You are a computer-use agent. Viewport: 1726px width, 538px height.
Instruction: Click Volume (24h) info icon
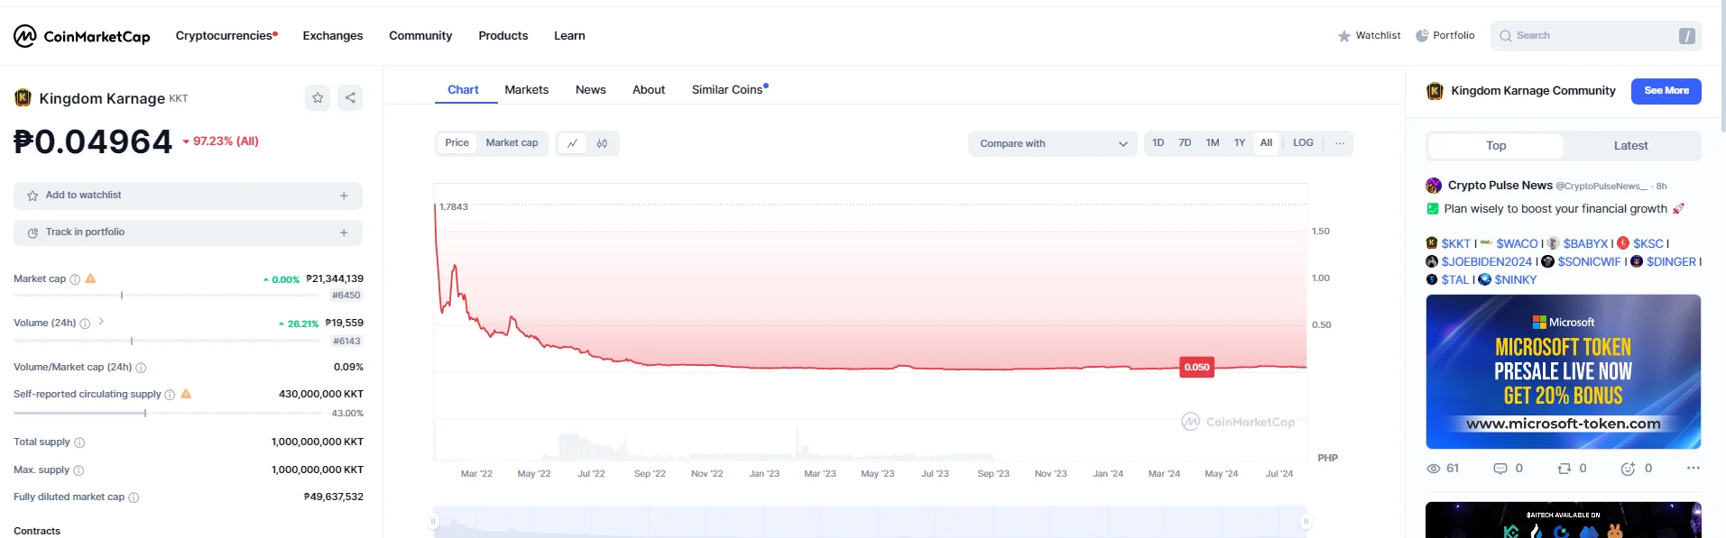point(85,324)
